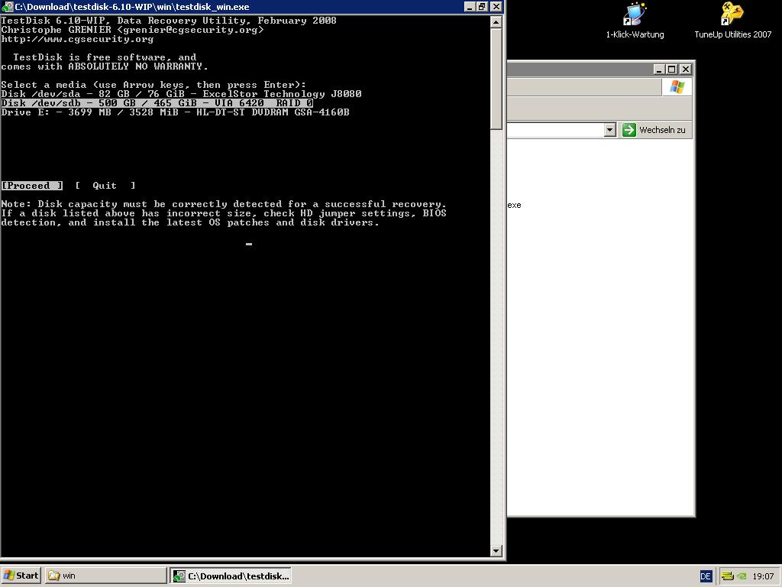Screen dimensions: 782x587
Task: Maximize the background Explorer window
Action: point(672,69)
